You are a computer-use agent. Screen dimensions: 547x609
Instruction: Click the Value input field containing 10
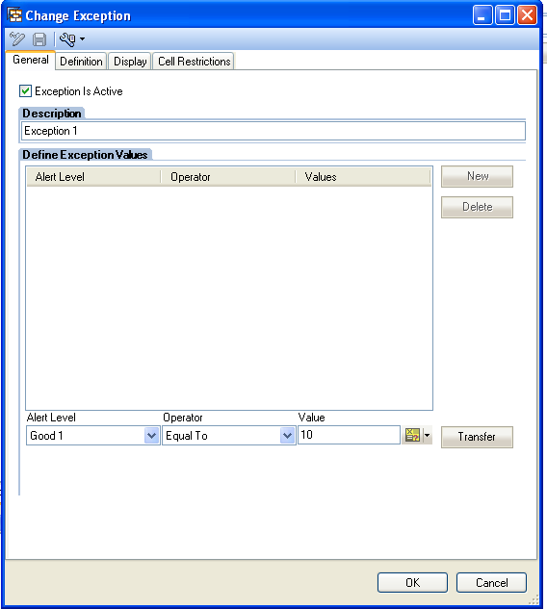349,435
